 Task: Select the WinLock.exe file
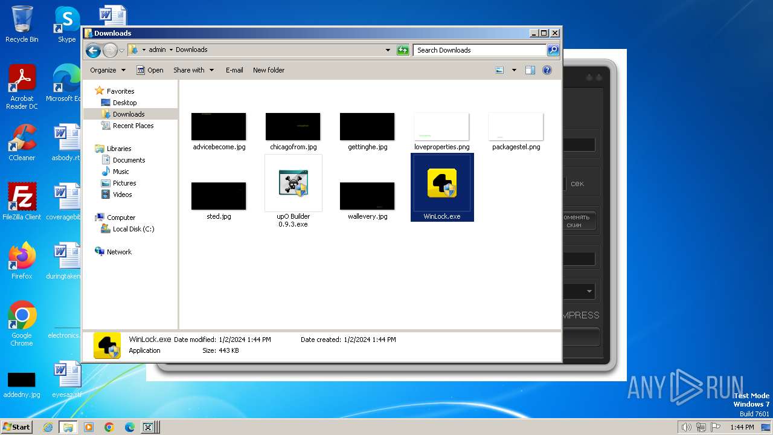(x=442, y=187)
